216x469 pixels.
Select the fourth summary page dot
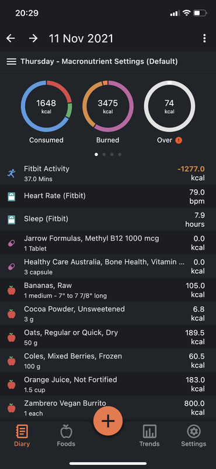(120, 154)
